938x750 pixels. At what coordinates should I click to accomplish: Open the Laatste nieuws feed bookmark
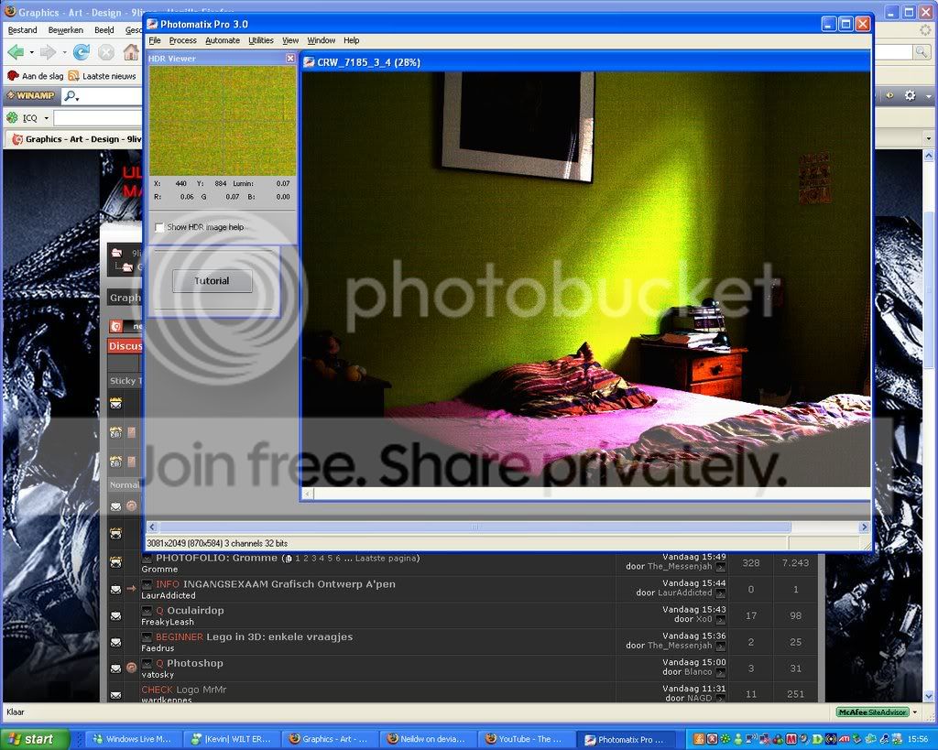pyautogui.click(x=103, y=76)
